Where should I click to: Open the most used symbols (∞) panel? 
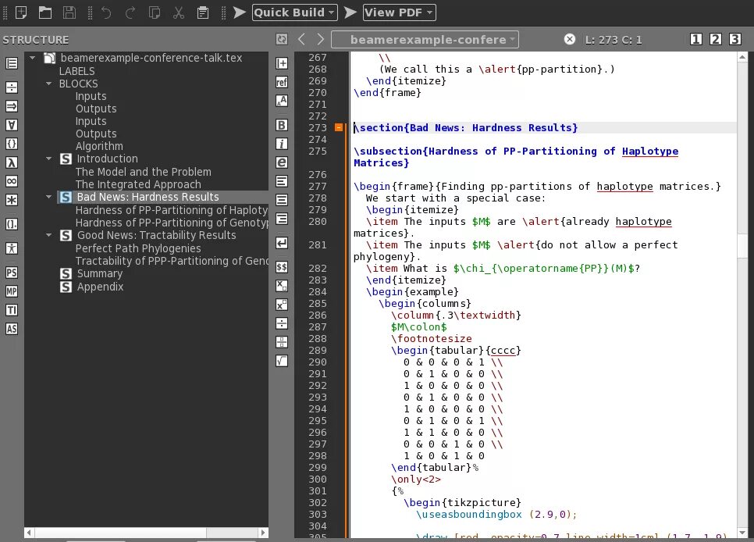click(12, 181)
